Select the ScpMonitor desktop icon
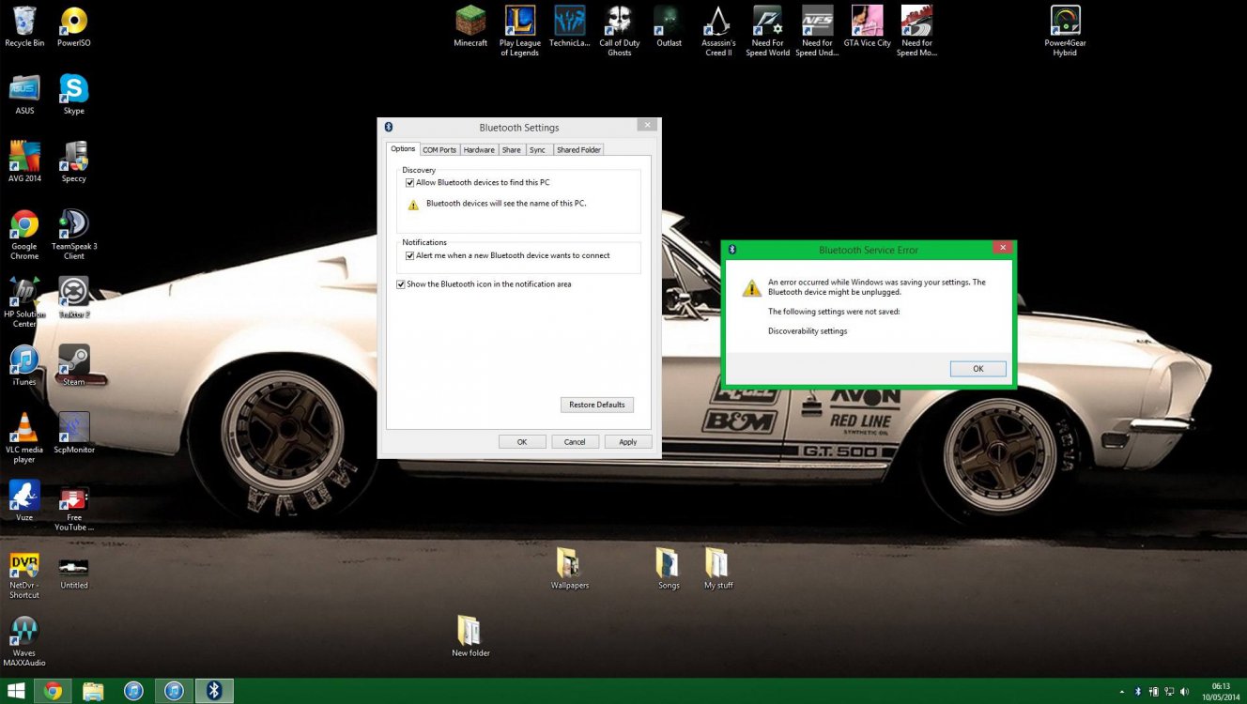 click(x=73, y=433)
